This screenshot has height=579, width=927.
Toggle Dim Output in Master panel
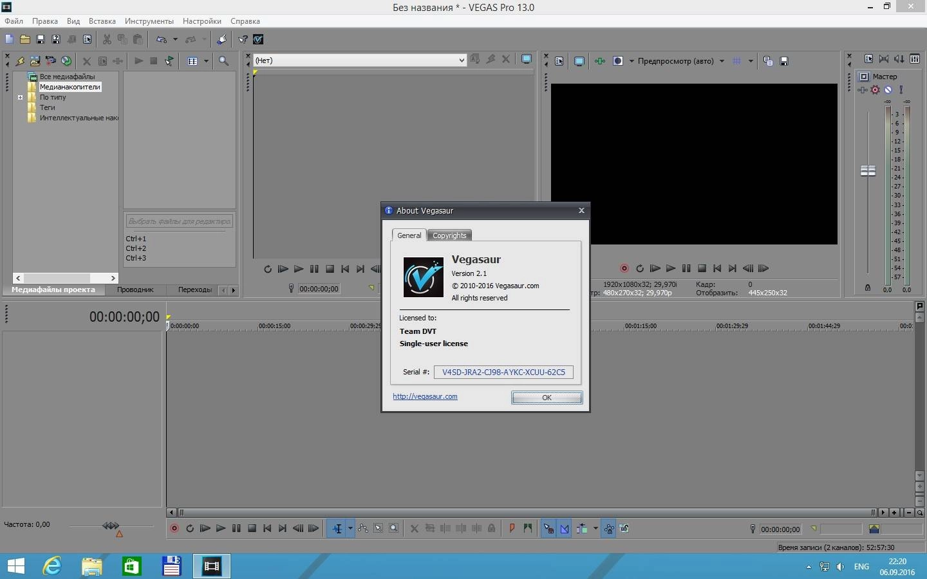pos(899,59)
